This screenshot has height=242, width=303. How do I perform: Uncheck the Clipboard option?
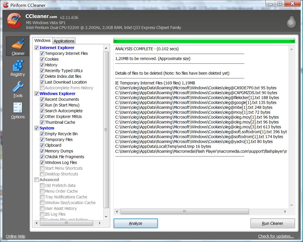[42, 145]
